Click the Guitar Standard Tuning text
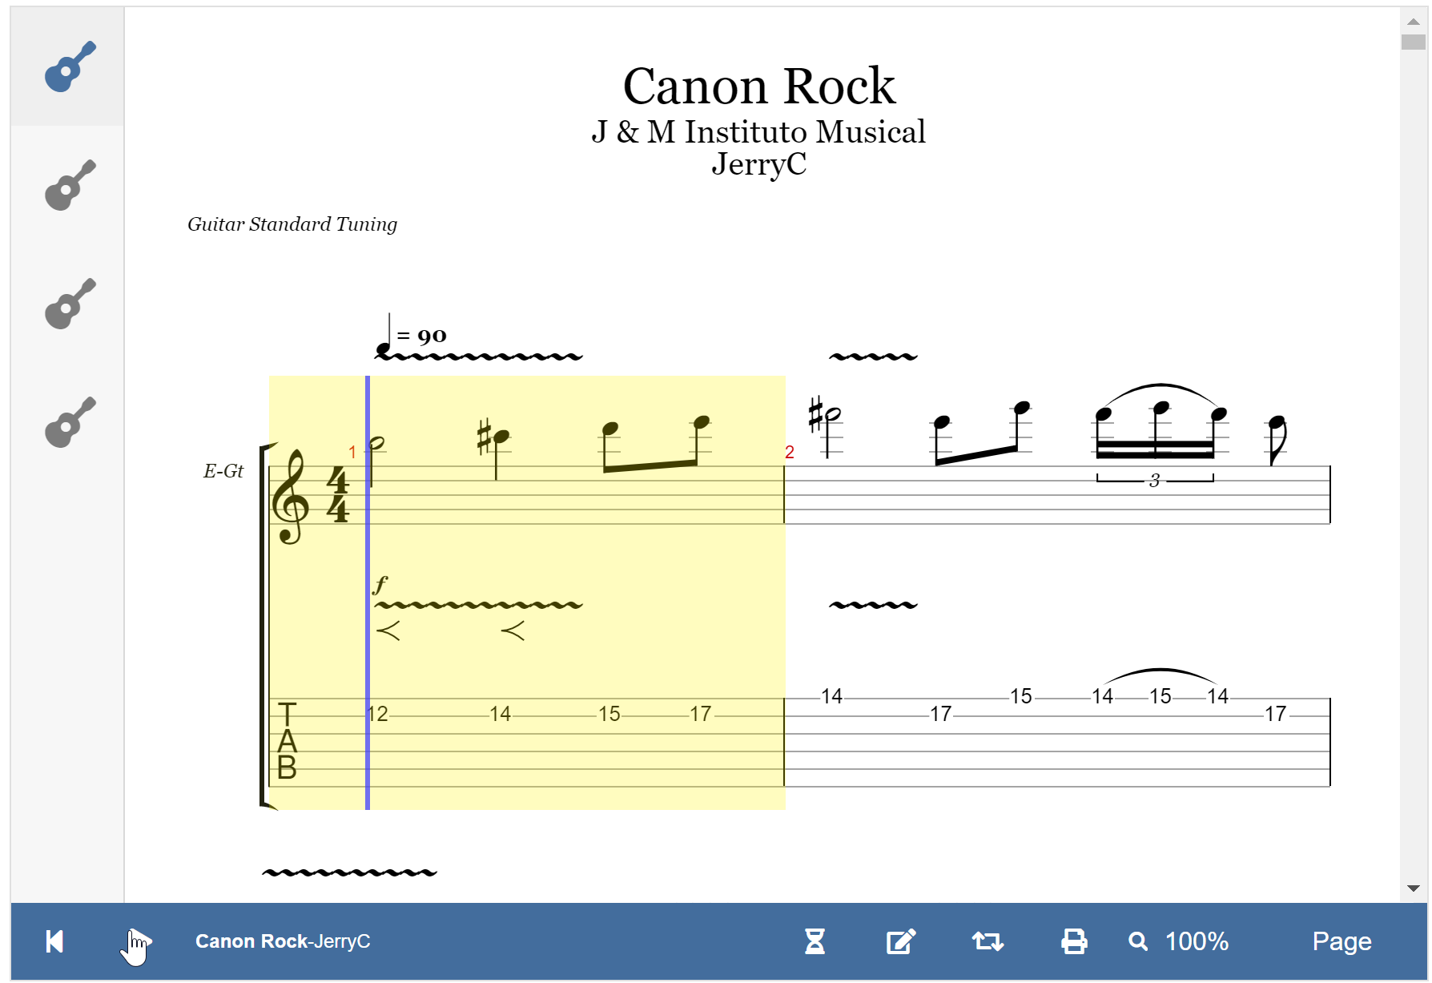The height and width of the screenshot is (983, 1432). click(x=292, y=224)
